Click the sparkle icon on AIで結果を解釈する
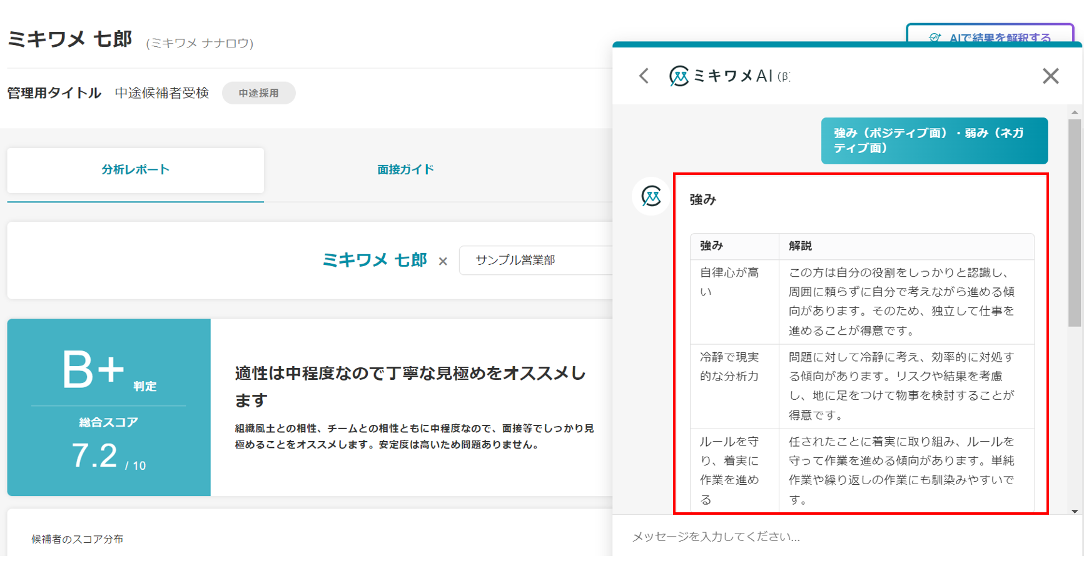 (x=935, y=37)
